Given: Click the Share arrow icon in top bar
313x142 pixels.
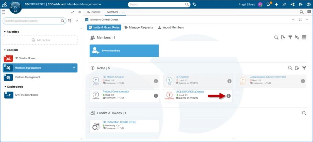Looking at the screenshot, I should point(284,4).
